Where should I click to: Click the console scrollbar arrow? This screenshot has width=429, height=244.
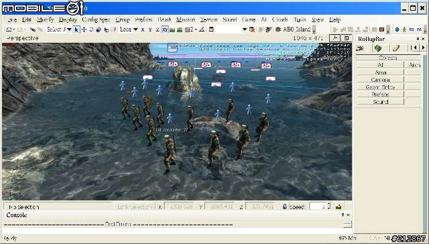[347, 225]
